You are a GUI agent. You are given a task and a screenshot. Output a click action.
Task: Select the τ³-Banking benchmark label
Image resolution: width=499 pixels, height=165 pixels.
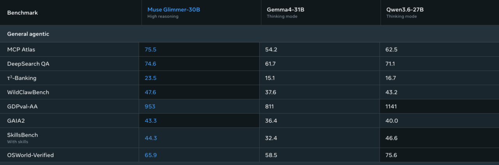point(22,78)
